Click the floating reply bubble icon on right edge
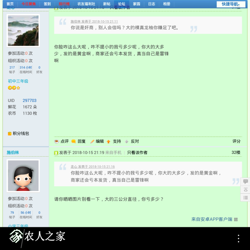 point(245,182)
